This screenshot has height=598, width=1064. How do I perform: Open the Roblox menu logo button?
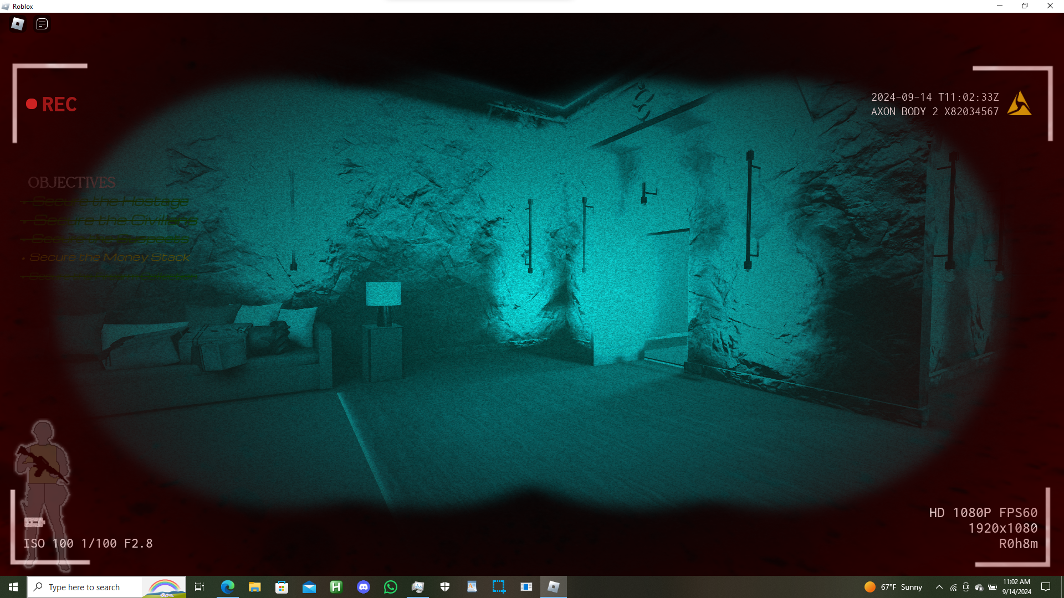tap(18, 24)
